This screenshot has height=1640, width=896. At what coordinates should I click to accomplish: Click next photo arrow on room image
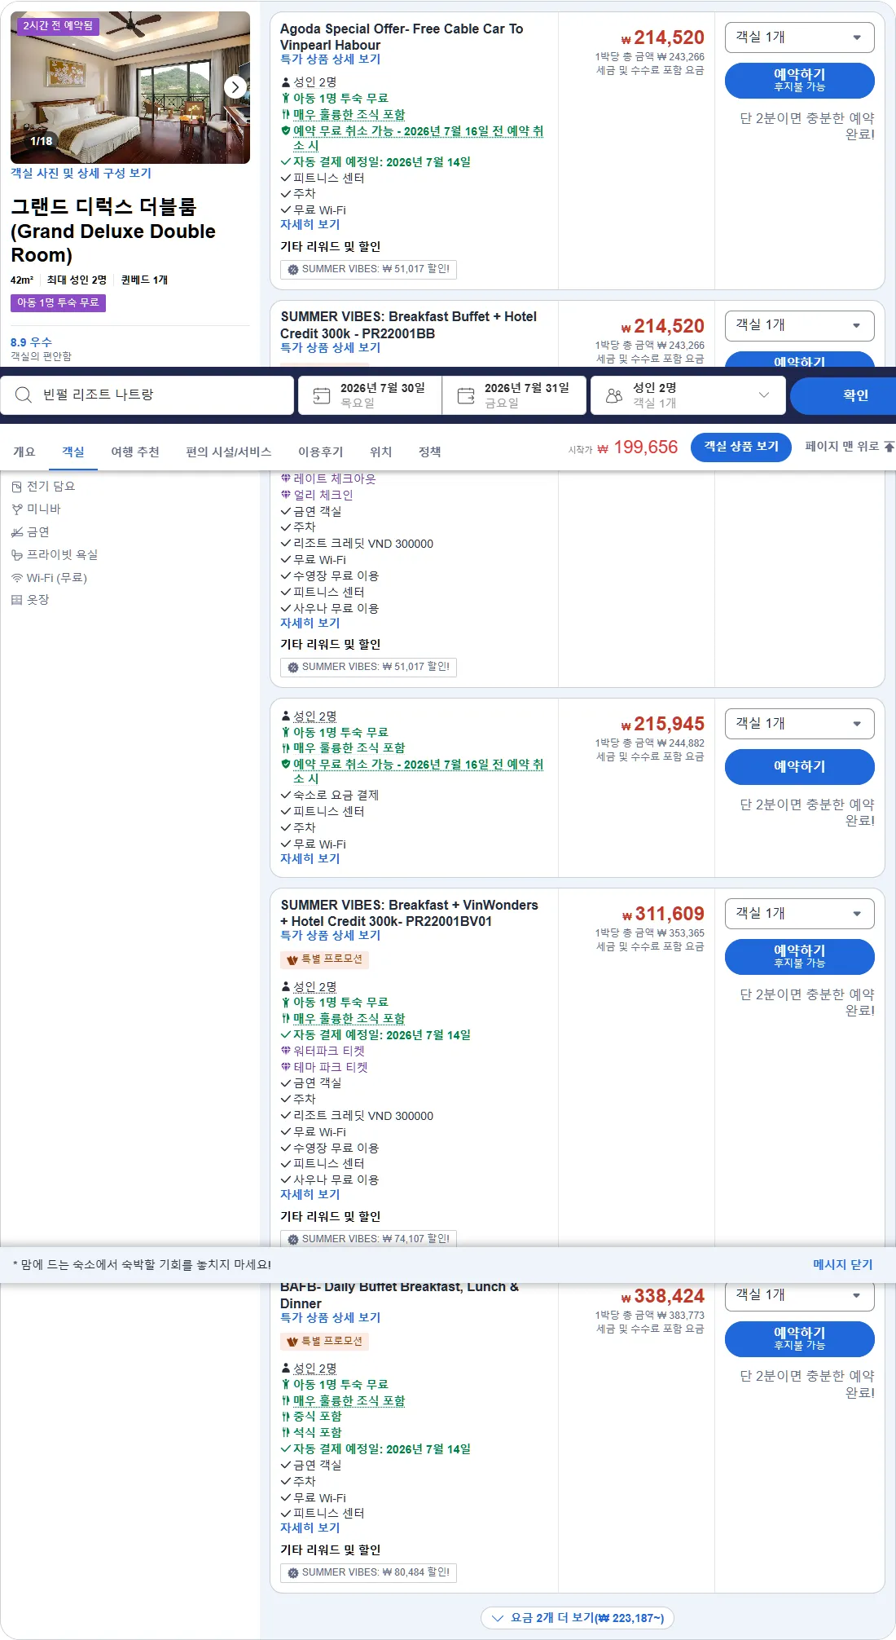click(235, 87)
